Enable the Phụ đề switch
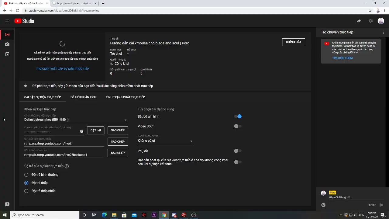Viewport: 389px width, 219px height. [x=238, y=151]
